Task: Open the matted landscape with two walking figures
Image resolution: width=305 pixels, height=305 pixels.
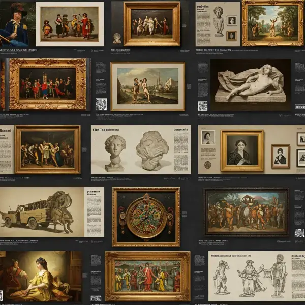Action: [147, 86]
